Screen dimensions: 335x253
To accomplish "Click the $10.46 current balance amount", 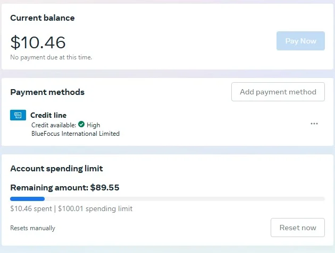I will 38,42.
